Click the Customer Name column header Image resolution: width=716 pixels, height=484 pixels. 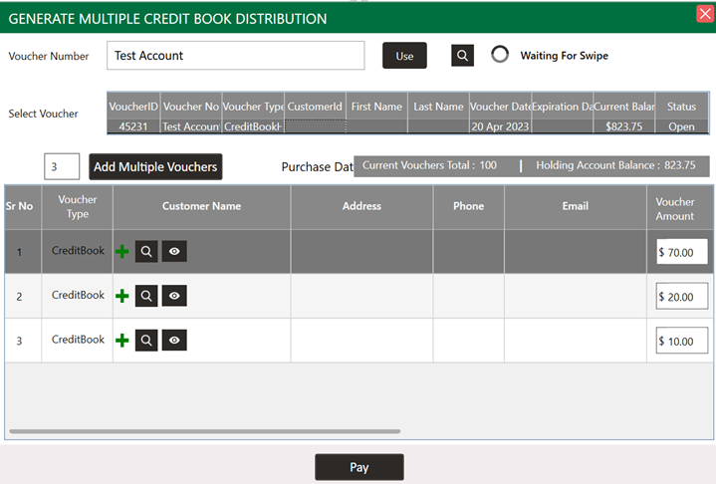[x=201, y=206]
